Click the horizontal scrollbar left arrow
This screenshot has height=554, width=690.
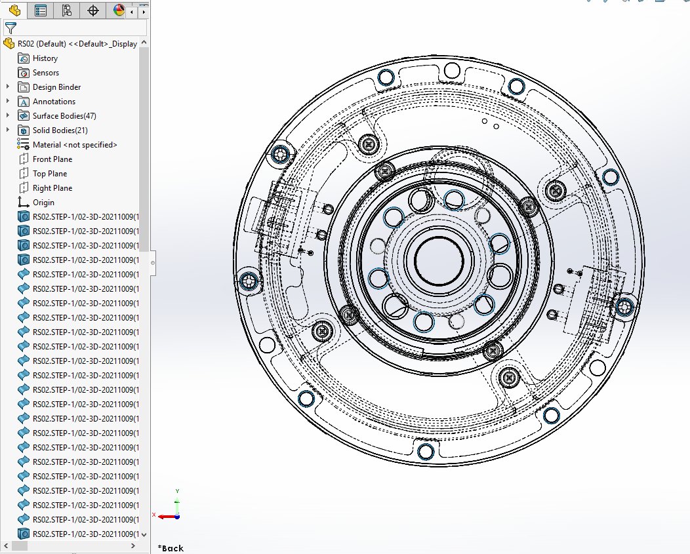tap(6, 546)
